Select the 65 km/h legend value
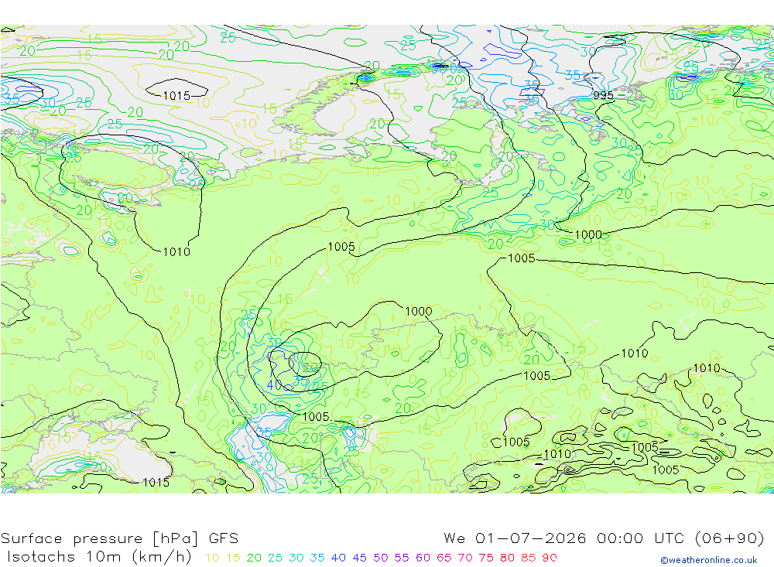The image size is (774, 567). pos(444,558)
